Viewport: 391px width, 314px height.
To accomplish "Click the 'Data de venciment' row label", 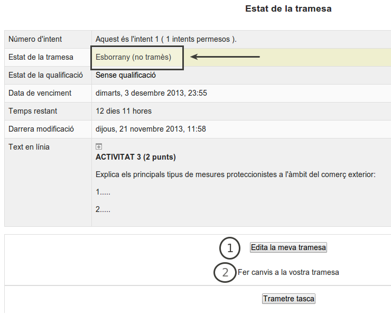I will coord(40,93).
